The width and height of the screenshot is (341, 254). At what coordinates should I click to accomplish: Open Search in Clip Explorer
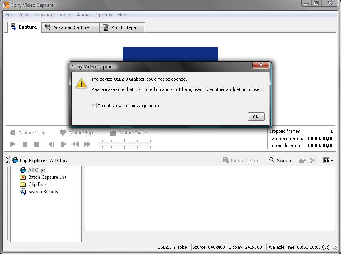tap(280, 160)
